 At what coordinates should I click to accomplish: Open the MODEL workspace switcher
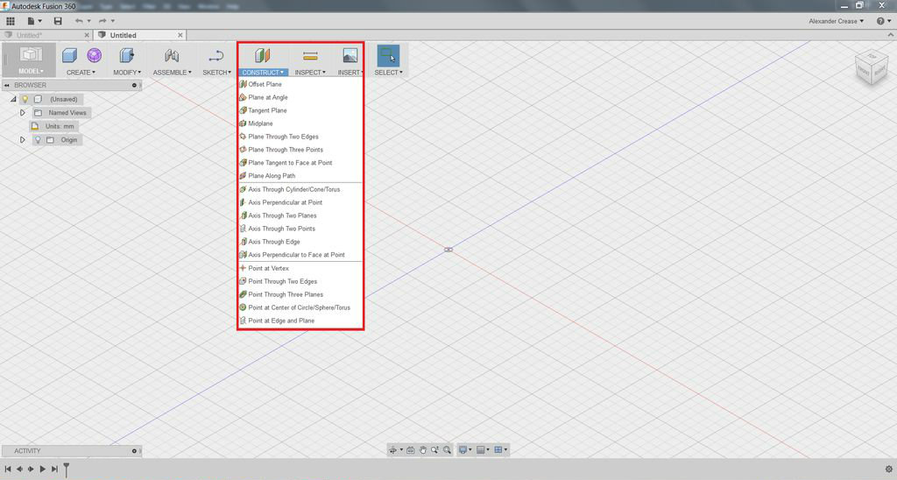(x=31, y=60)
